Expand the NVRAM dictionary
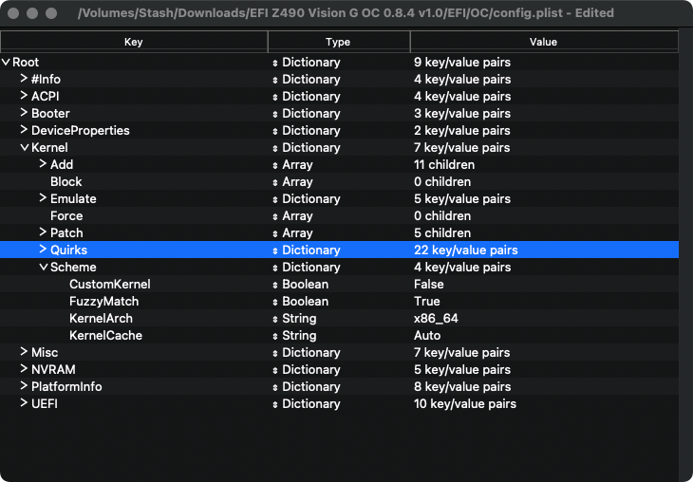This screenshot has width=693, height=482. pos(24,369)
